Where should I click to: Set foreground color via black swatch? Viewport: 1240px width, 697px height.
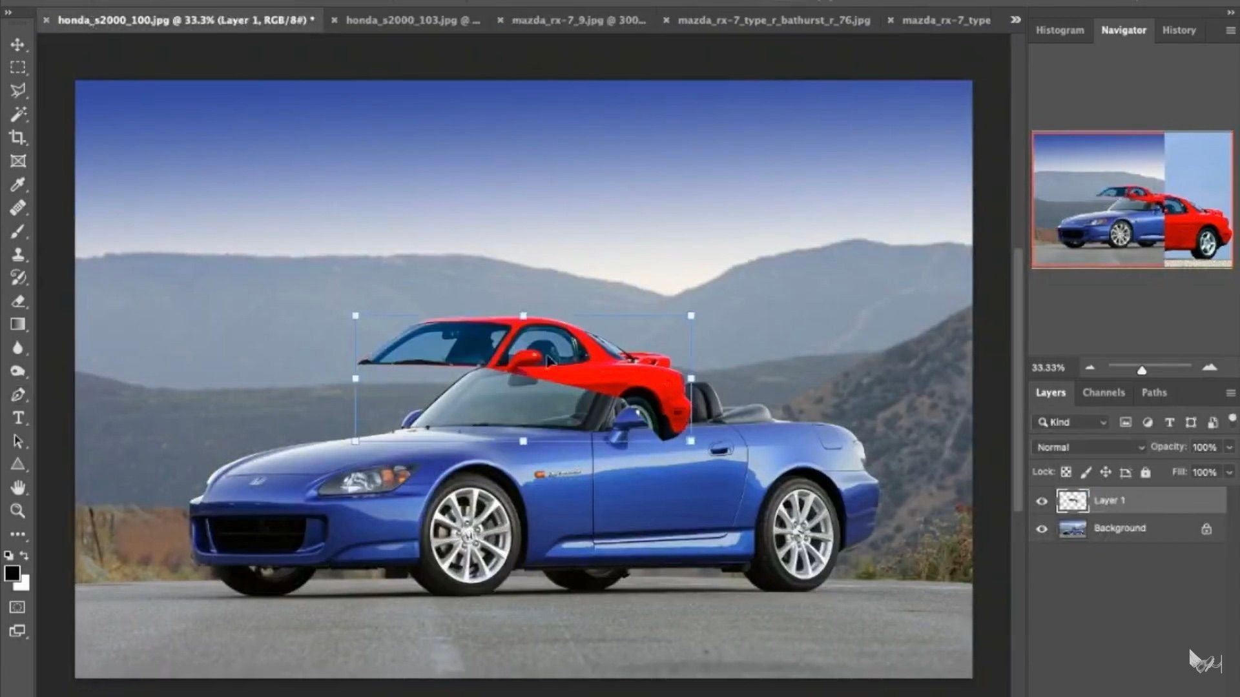click(x=12, y=573)
